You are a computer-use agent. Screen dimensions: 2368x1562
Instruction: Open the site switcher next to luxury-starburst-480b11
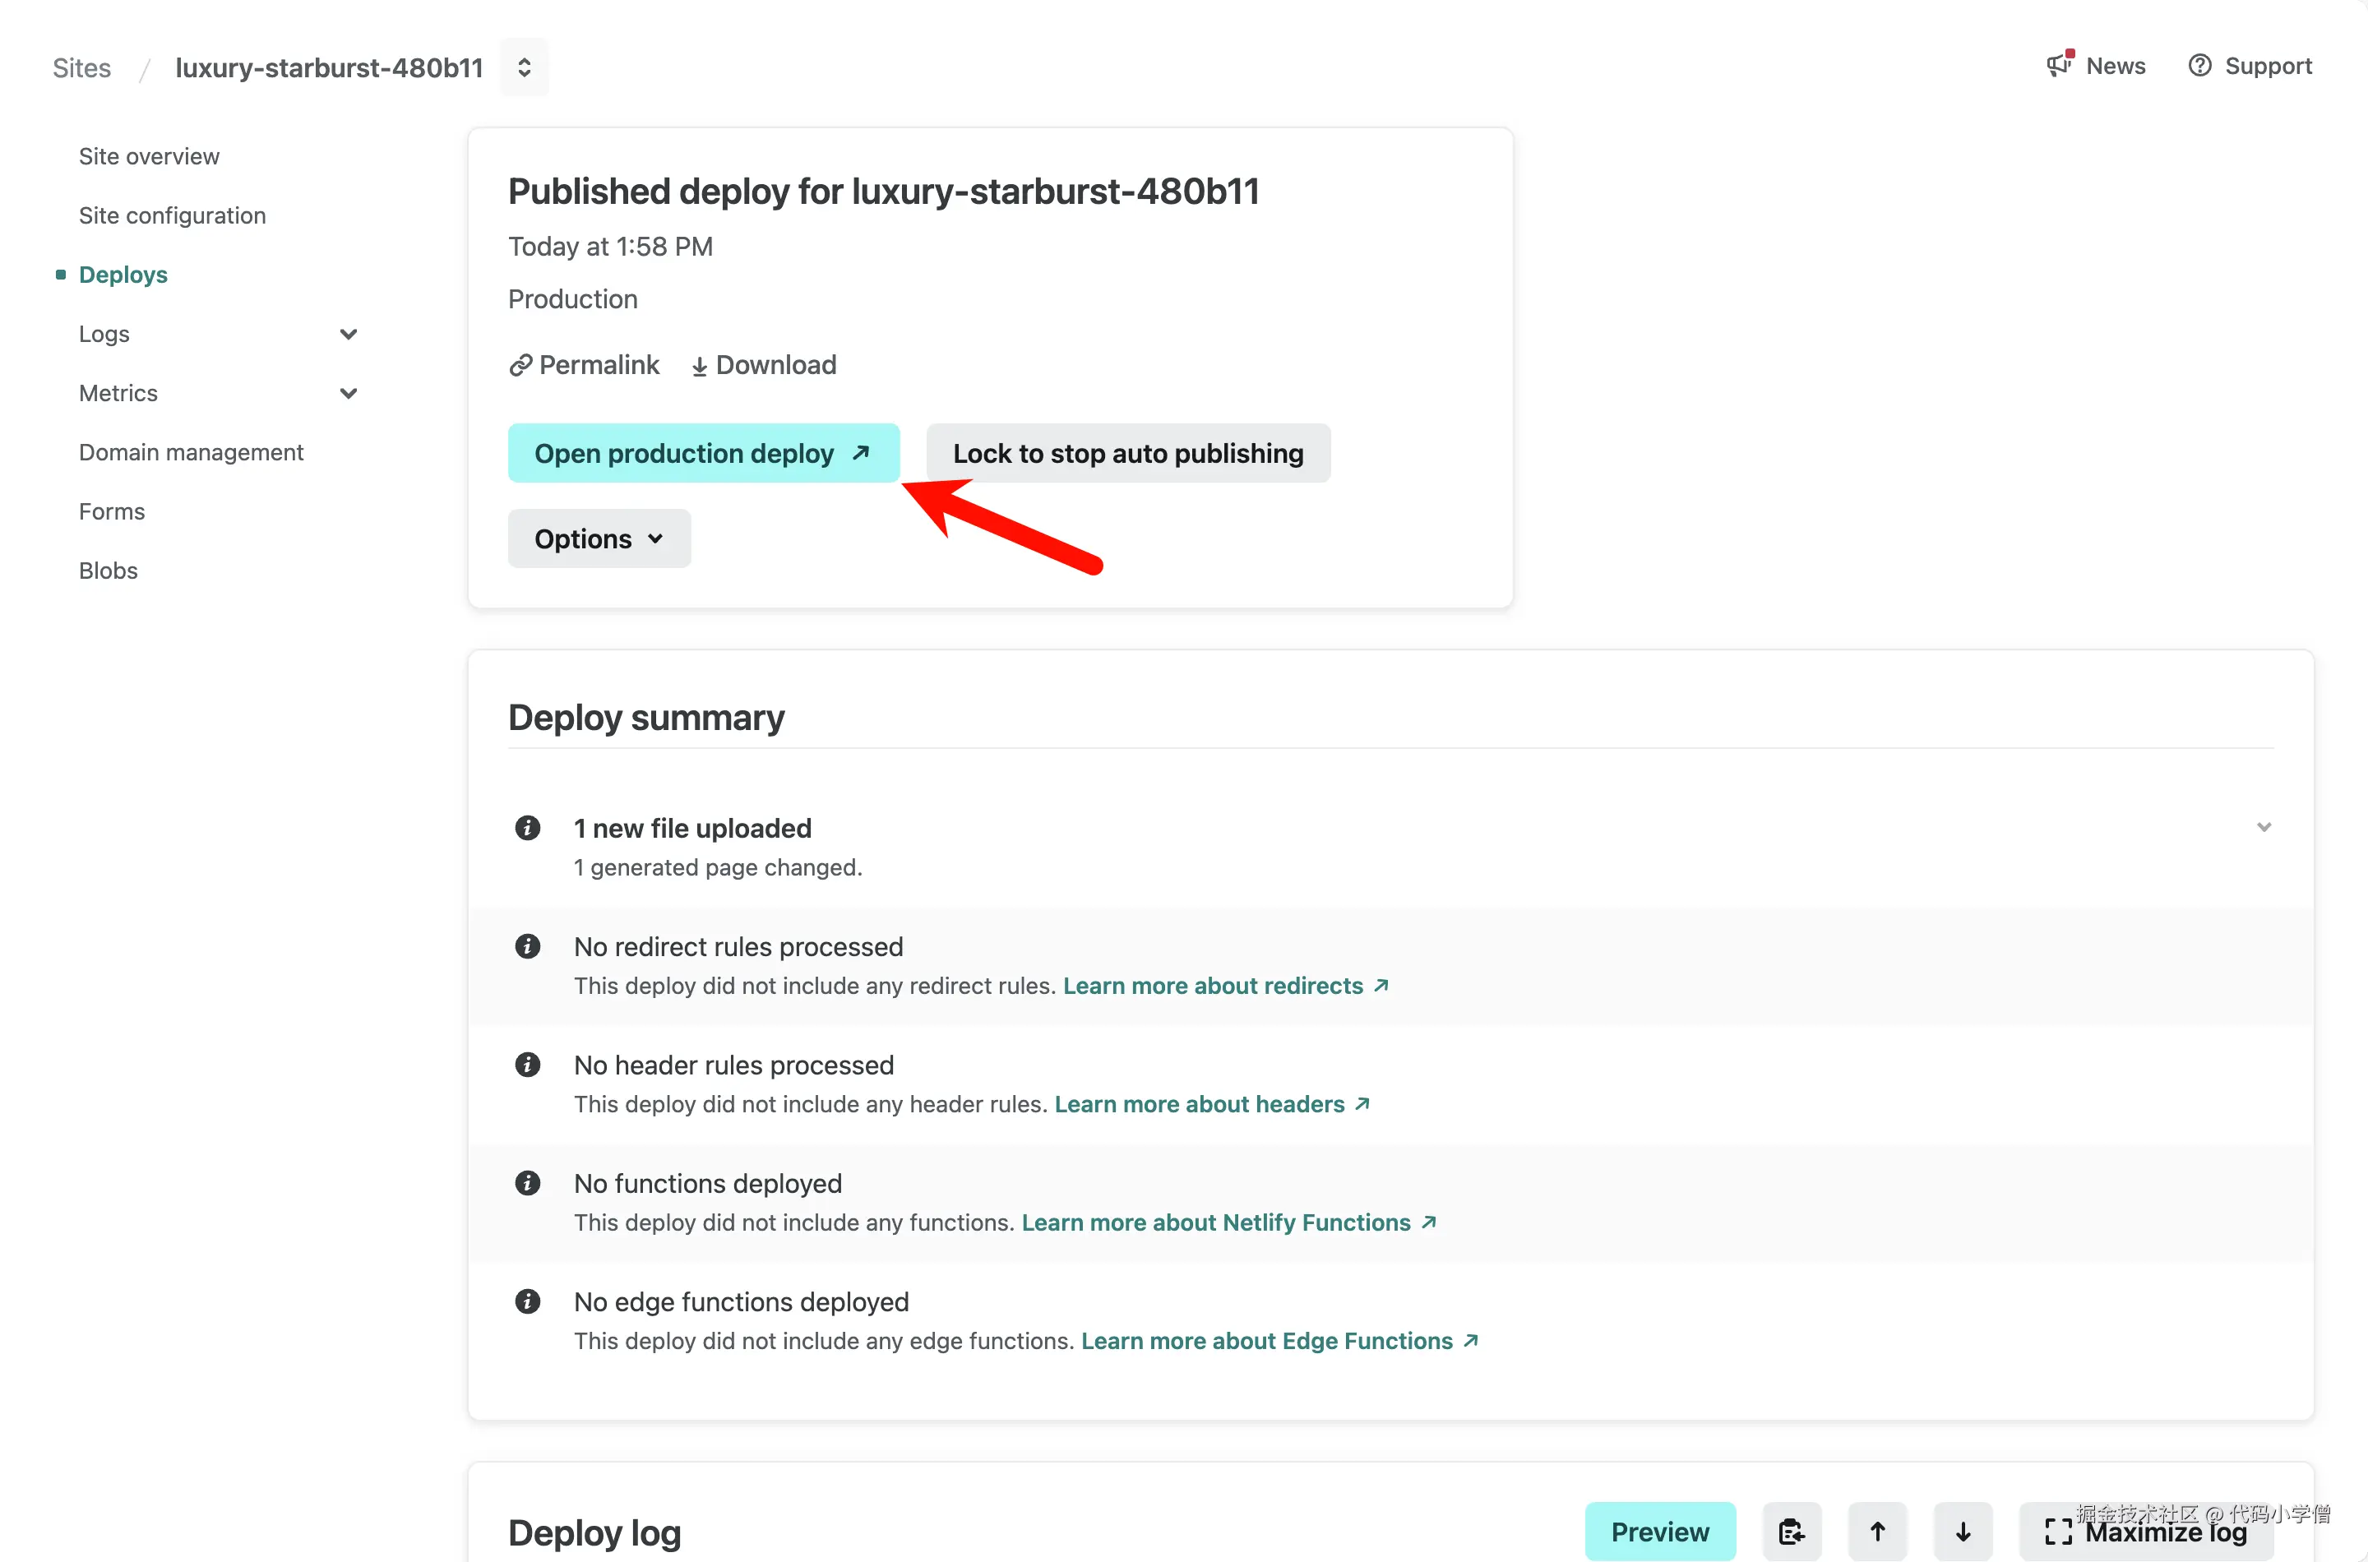tap(524, 67)
